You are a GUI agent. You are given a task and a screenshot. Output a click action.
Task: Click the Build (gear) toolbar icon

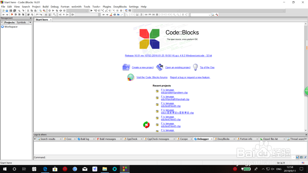[x=50, y=10]
